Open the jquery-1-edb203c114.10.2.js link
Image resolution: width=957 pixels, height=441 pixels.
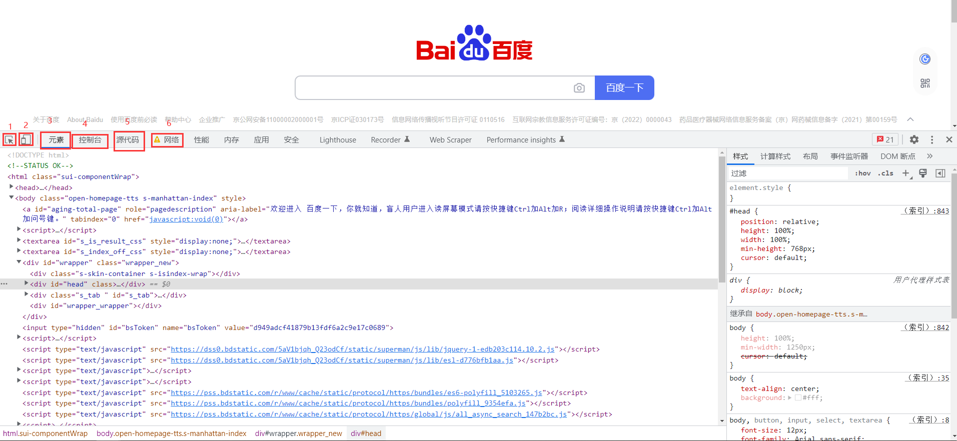(363, 349)
